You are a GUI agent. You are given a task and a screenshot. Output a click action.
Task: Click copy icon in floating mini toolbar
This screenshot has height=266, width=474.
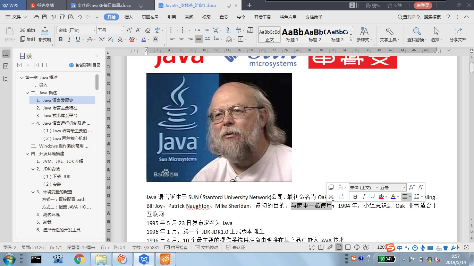331,187
